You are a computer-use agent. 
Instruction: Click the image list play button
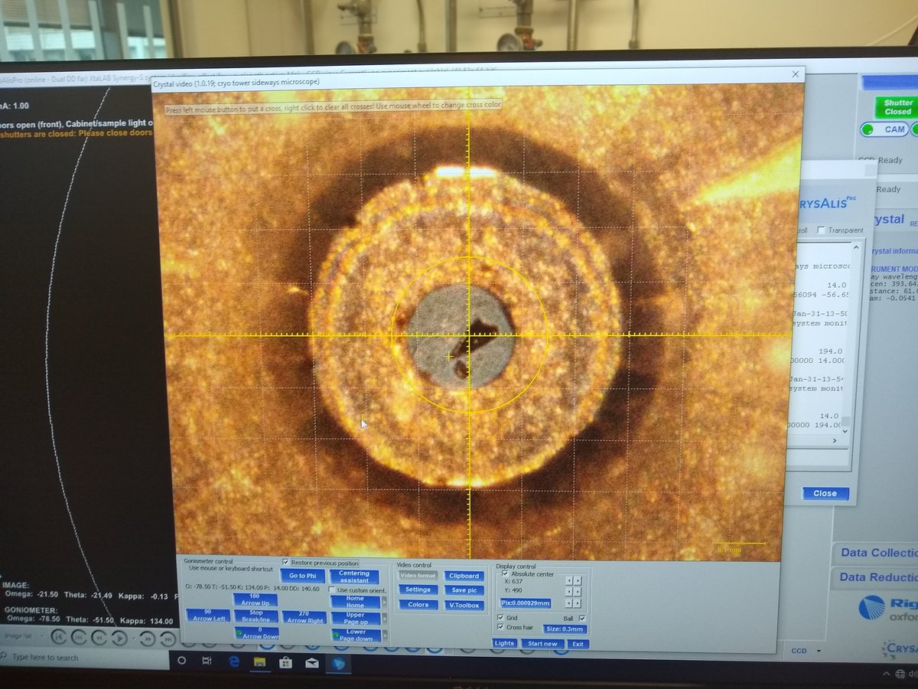120,636
